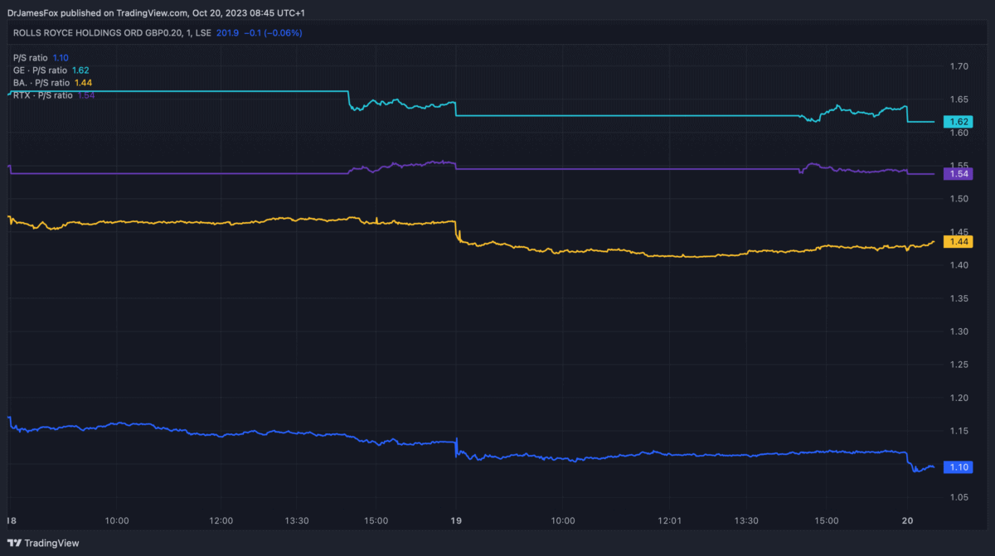Click the 201.9 last price value
This screenshot has height=556, width=995.
[x=227, y=33]
